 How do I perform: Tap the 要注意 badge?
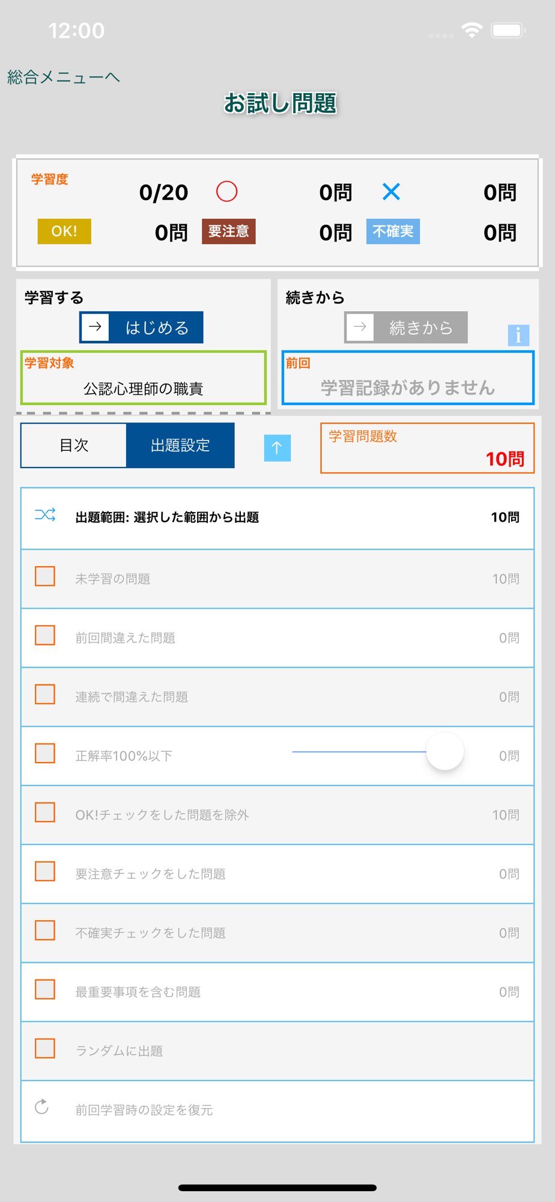pyautogui.click(x=228, y=231)
